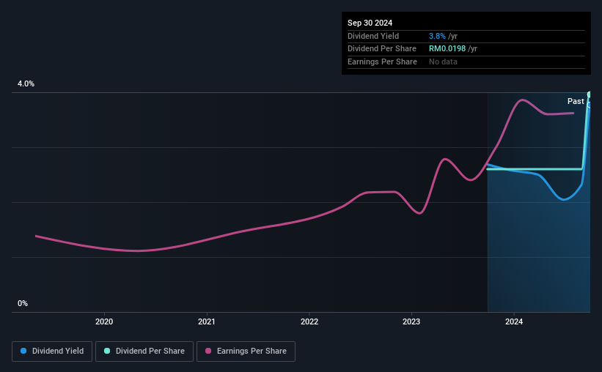The width and height of the screenshot is (602, 372).
Task: Click the 2023 x-axis label
Action: tap(411, 321)
